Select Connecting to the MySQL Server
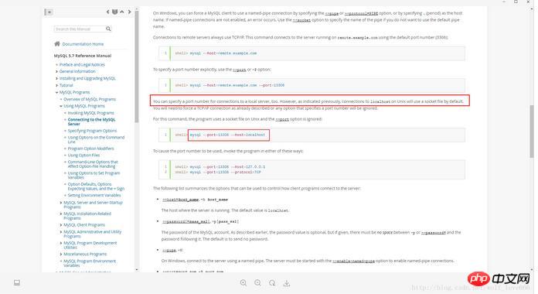Viewport: 538px width, 294px height. (x=91, y=121)
